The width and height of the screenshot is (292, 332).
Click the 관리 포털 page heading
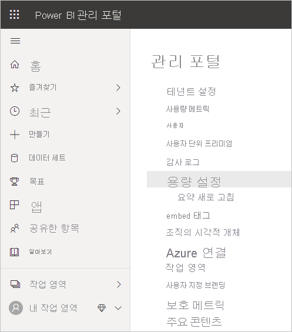(186, 61)
